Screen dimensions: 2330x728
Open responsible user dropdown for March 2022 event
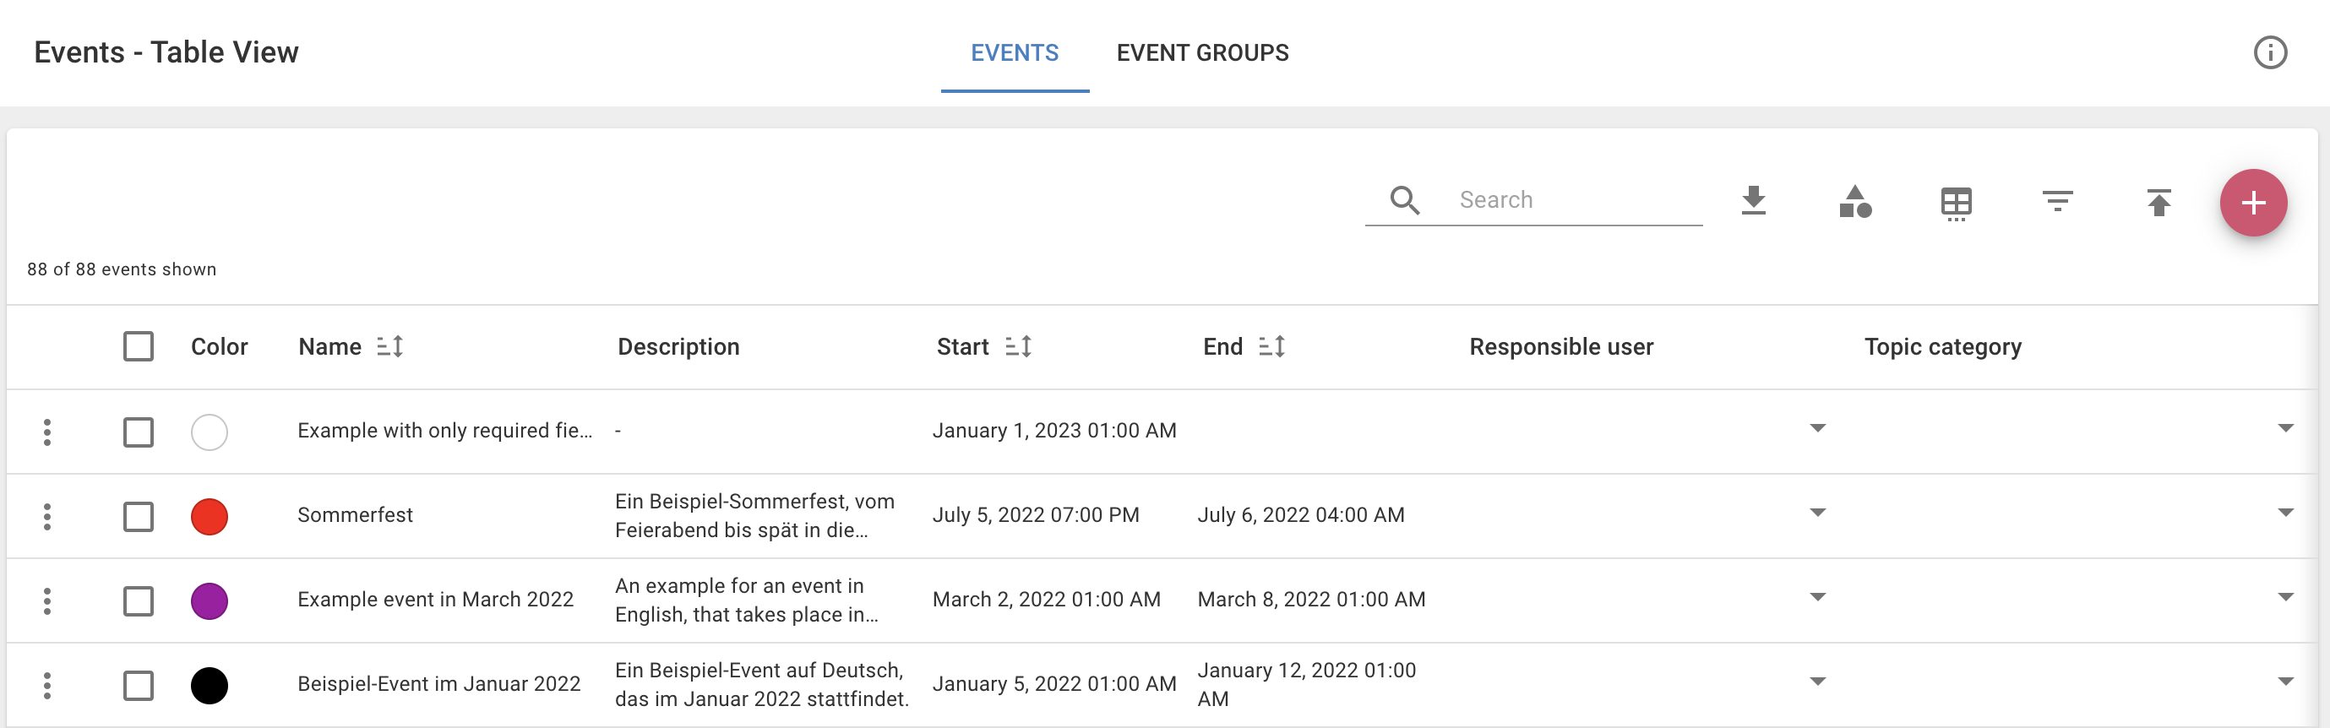coord(1817,597)
